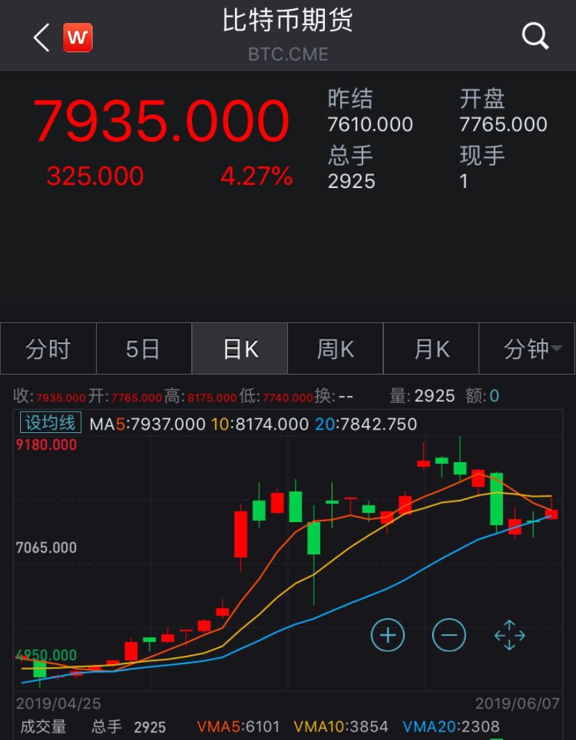Tap the zoom-in plus icon on chart
This screenshot has height=740, width=576.
[x=387, y=635]
